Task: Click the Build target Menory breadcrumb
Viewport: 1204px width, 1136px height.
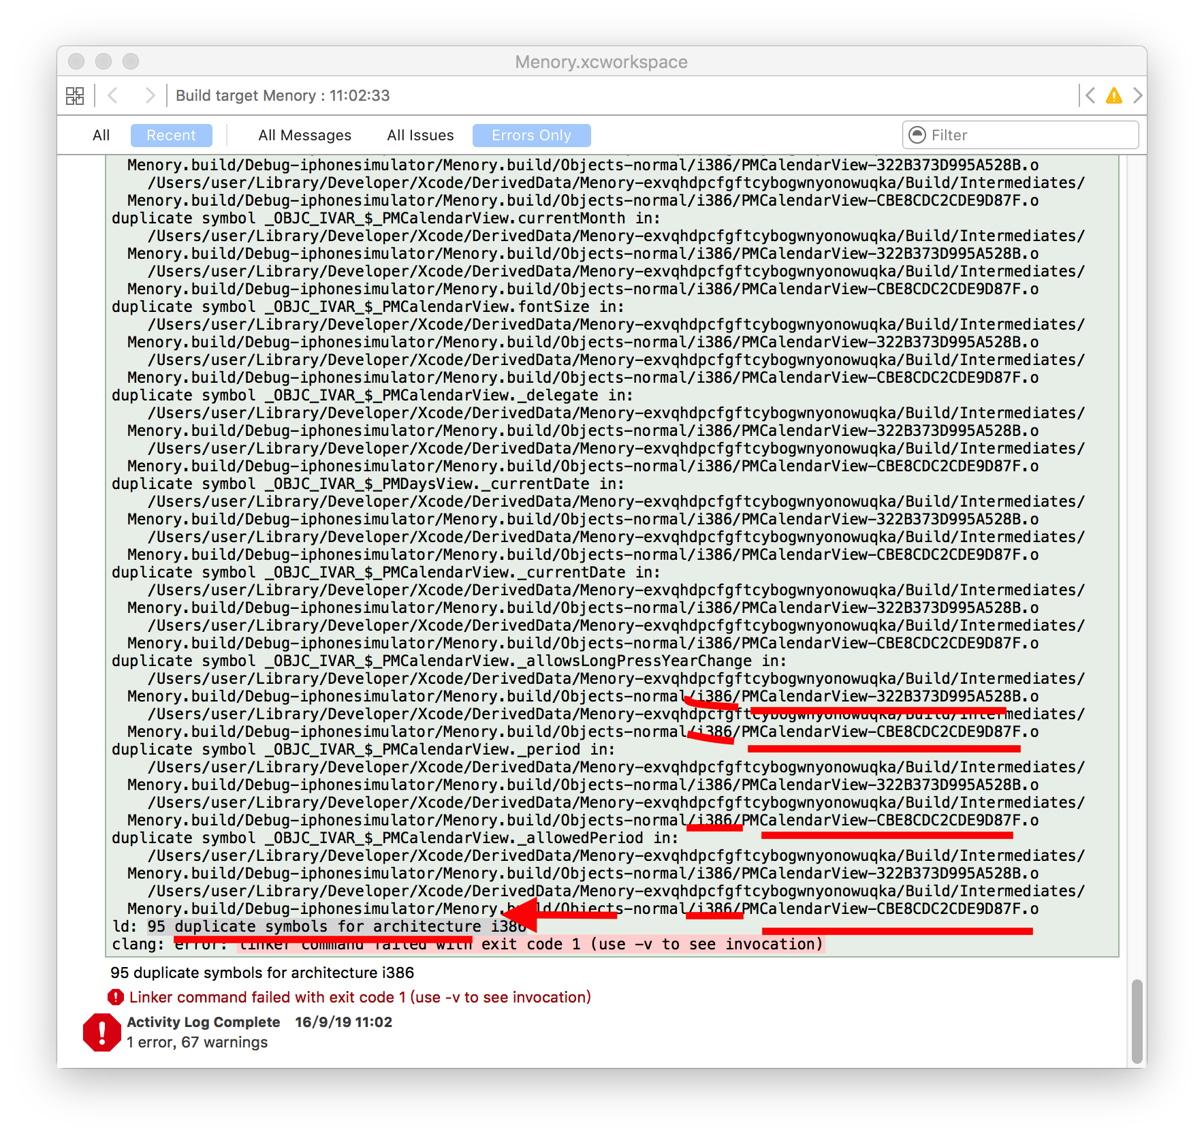Action: (283, 95)
